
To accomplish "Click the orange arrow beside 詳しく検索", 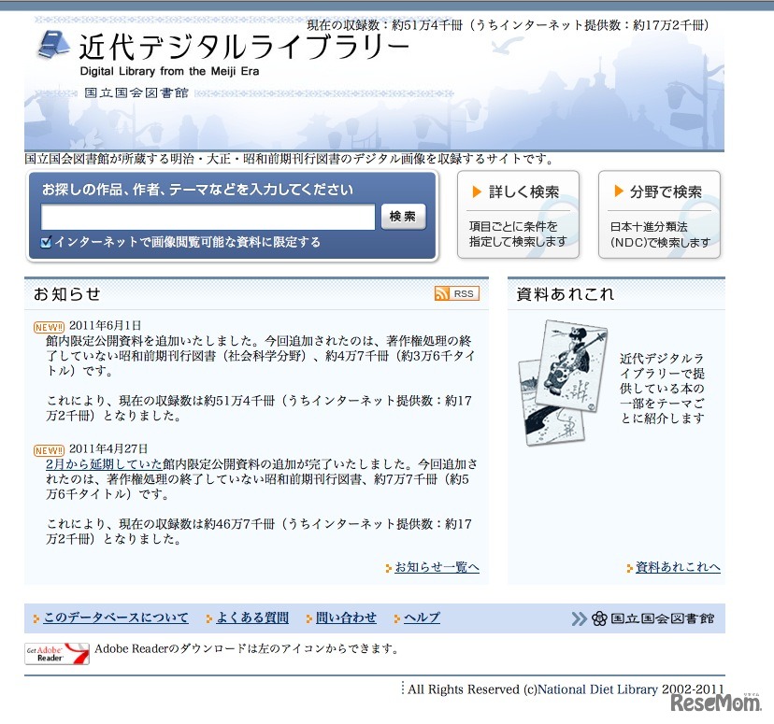I will tap(477, 192).
